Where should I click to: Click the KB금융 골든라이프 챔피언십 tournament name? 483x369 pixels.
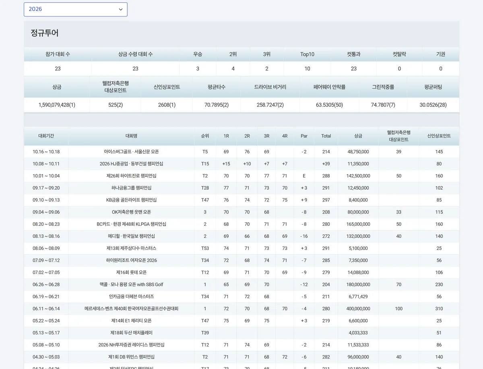coord(131,200)
